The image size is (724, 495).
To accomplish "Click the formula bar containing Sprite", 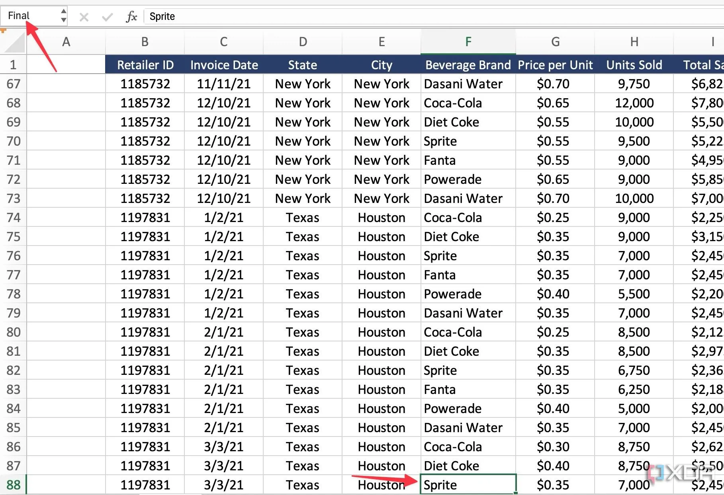I will [398, 16].
